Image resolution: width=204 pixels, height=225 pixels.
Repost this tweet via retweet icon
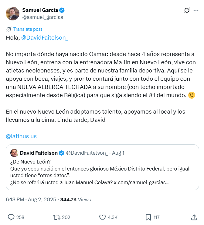[x=56, y=217]
